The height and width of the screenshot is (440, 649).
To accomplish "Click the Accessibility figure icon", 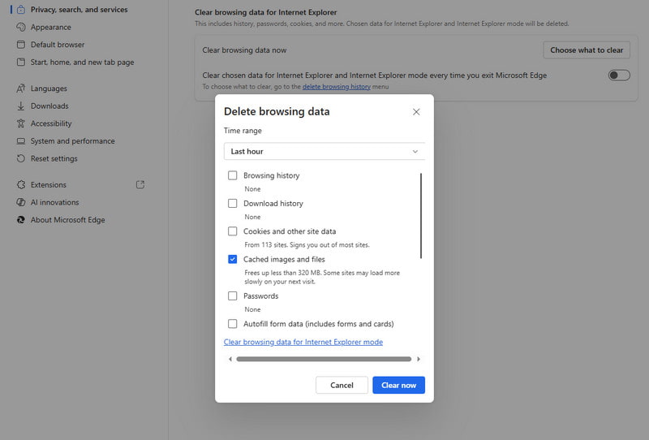I will coord(21,123).
